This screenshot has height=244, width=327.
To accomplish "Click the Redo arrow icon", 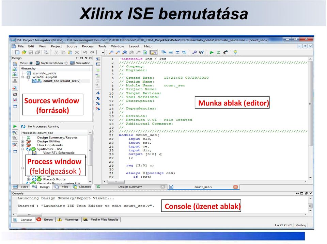I will click(x=92, y=52).
